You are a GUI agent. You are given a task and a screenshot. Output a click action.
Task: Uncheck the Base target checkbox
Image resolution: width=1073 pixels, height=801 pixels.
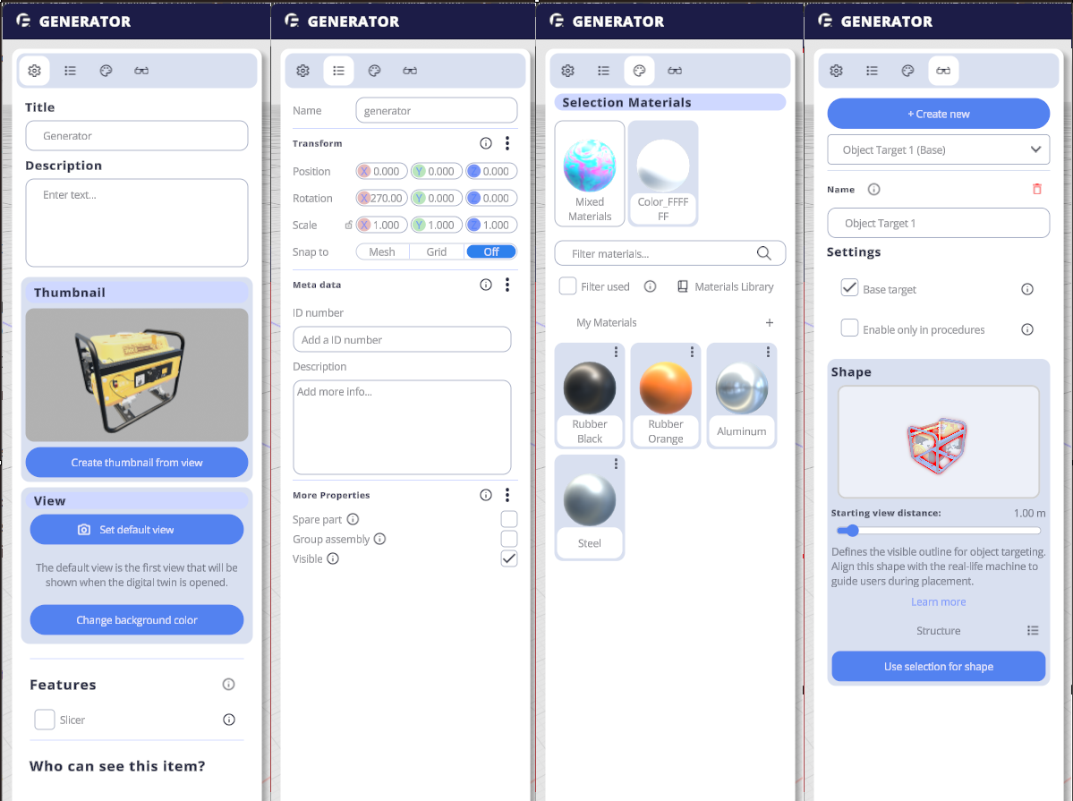click(849, 288)
